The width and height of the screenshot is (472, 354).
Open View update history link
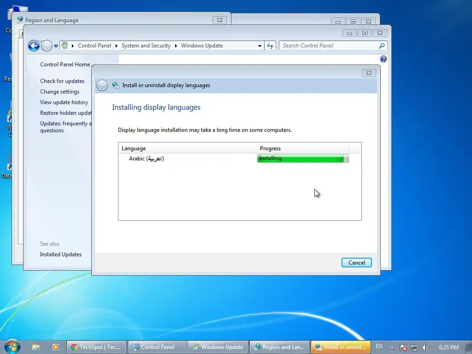(x=64, y=102)
